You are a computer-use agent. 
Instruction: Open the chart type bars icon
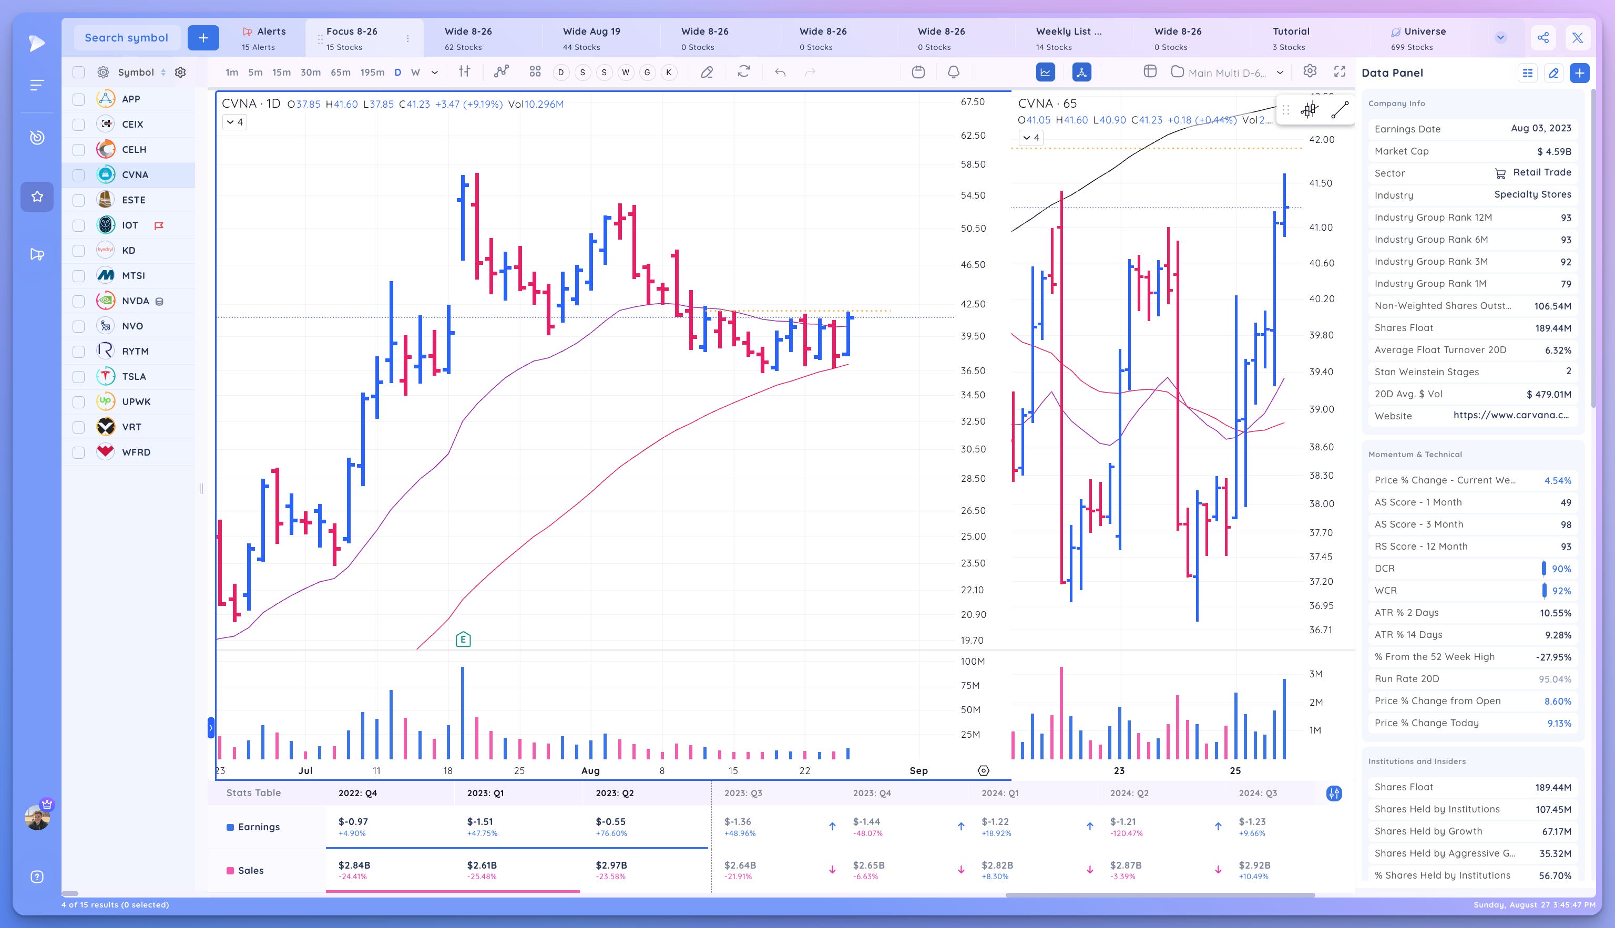[465, 72]
